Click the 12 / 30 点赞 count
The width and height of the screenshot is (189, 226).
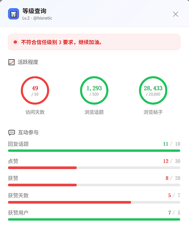[x=172, y=161]
